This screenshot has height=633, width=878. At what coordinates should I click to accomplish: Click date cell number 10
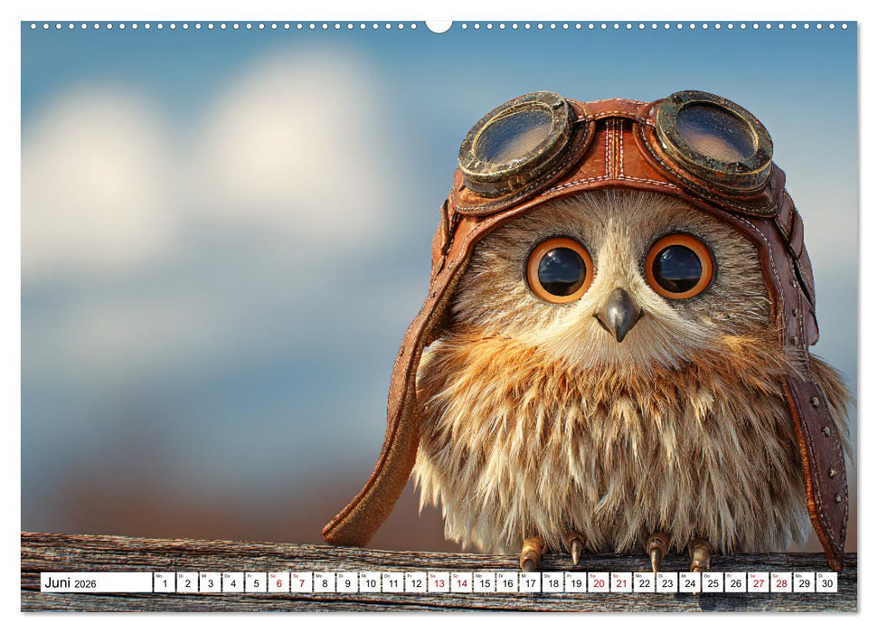click(x=370, y=582)
